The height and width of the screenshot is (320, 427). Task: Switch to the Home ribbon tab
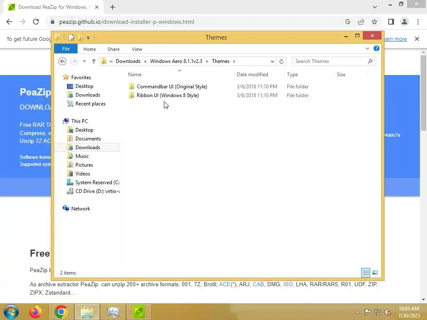click(90, 49)
